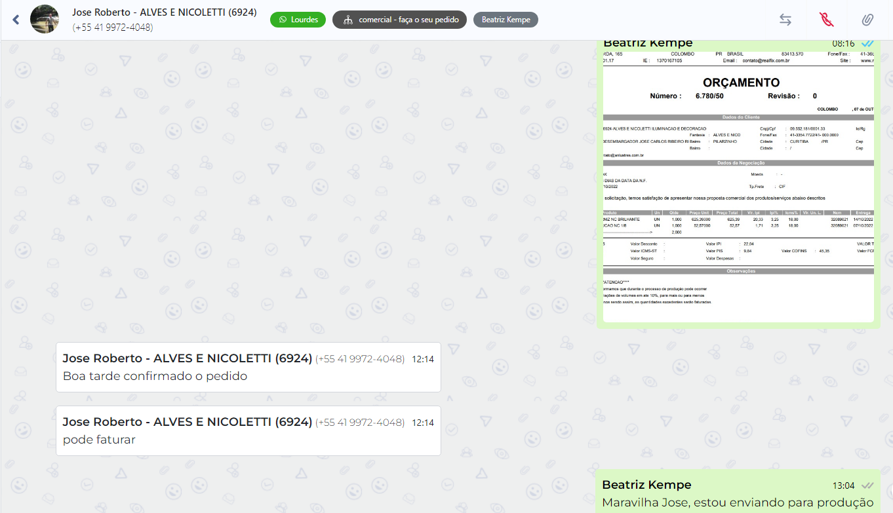The height and width of the screenshot is (513, 893).
Task: Click phone number in "pode faturar" message
Action: [x=360, y=423]
